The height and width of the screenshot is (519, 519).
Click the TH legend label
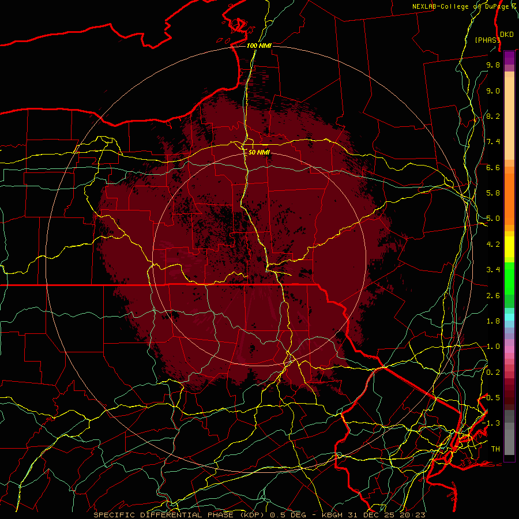[x=495, y=449]
